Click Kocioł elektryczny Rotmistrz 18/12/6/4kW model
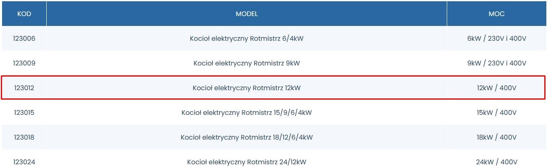Viewport: 548px width, 168px height. pos(247,137)
